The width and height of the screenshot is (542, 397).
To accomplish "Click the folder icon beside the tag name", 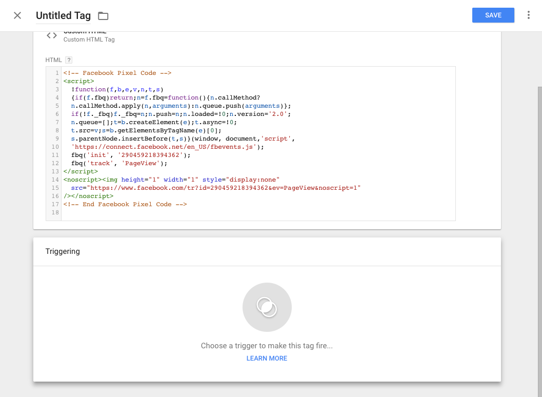I will [103, 16].
